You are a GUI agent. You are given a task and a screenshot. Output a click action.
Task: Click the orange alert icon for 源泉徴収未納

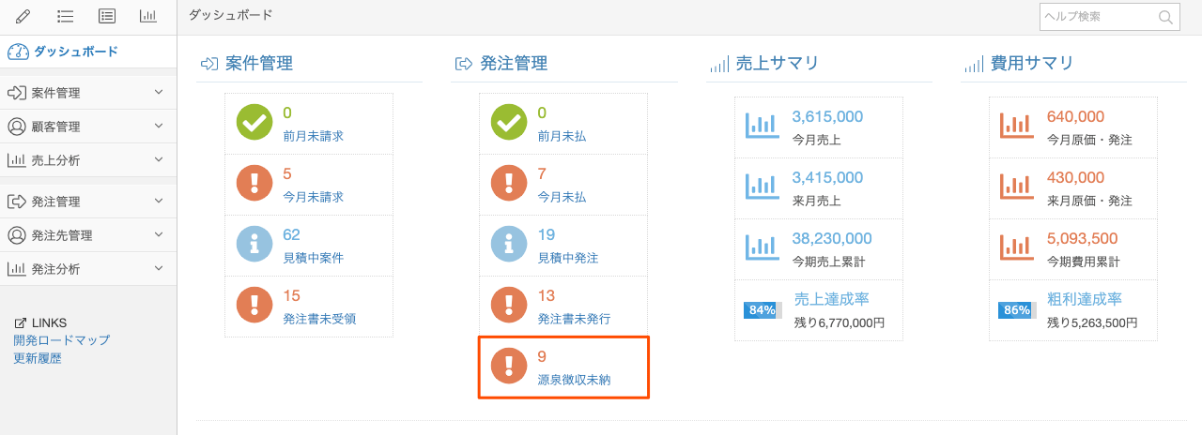point(509,366)
